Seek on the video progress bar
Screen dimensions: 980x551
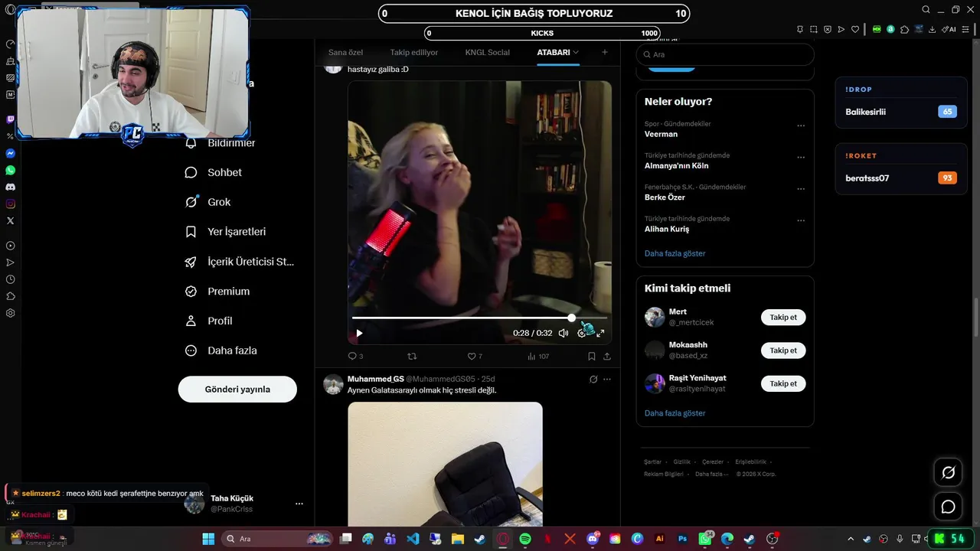[x=479, y=318]
